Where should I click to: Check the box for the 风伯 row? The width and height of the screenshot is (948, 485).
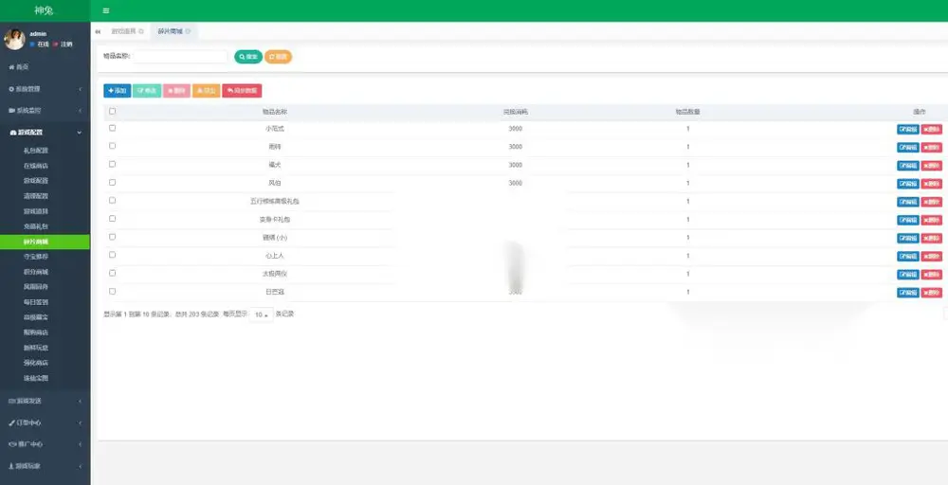point(113,183)
